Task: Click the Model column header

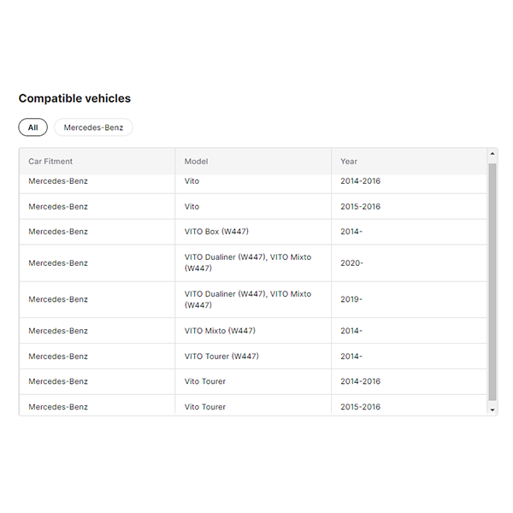Action: click(196, 161)
